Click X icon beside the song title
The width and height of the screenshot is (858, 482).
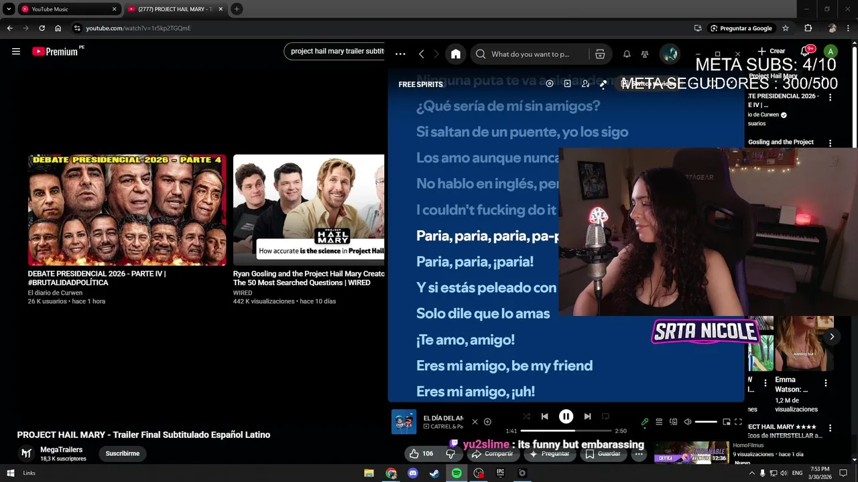475,422
